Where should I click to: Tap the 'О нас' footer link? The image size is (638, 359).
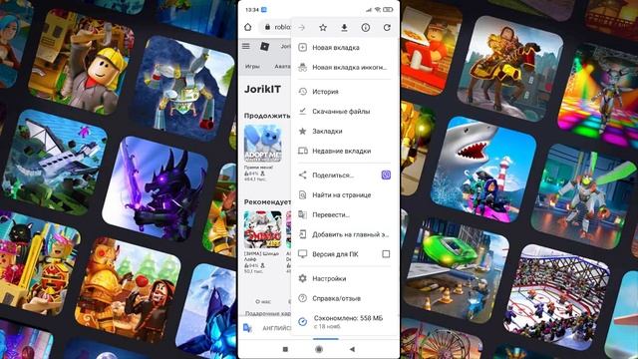point(263,301)
